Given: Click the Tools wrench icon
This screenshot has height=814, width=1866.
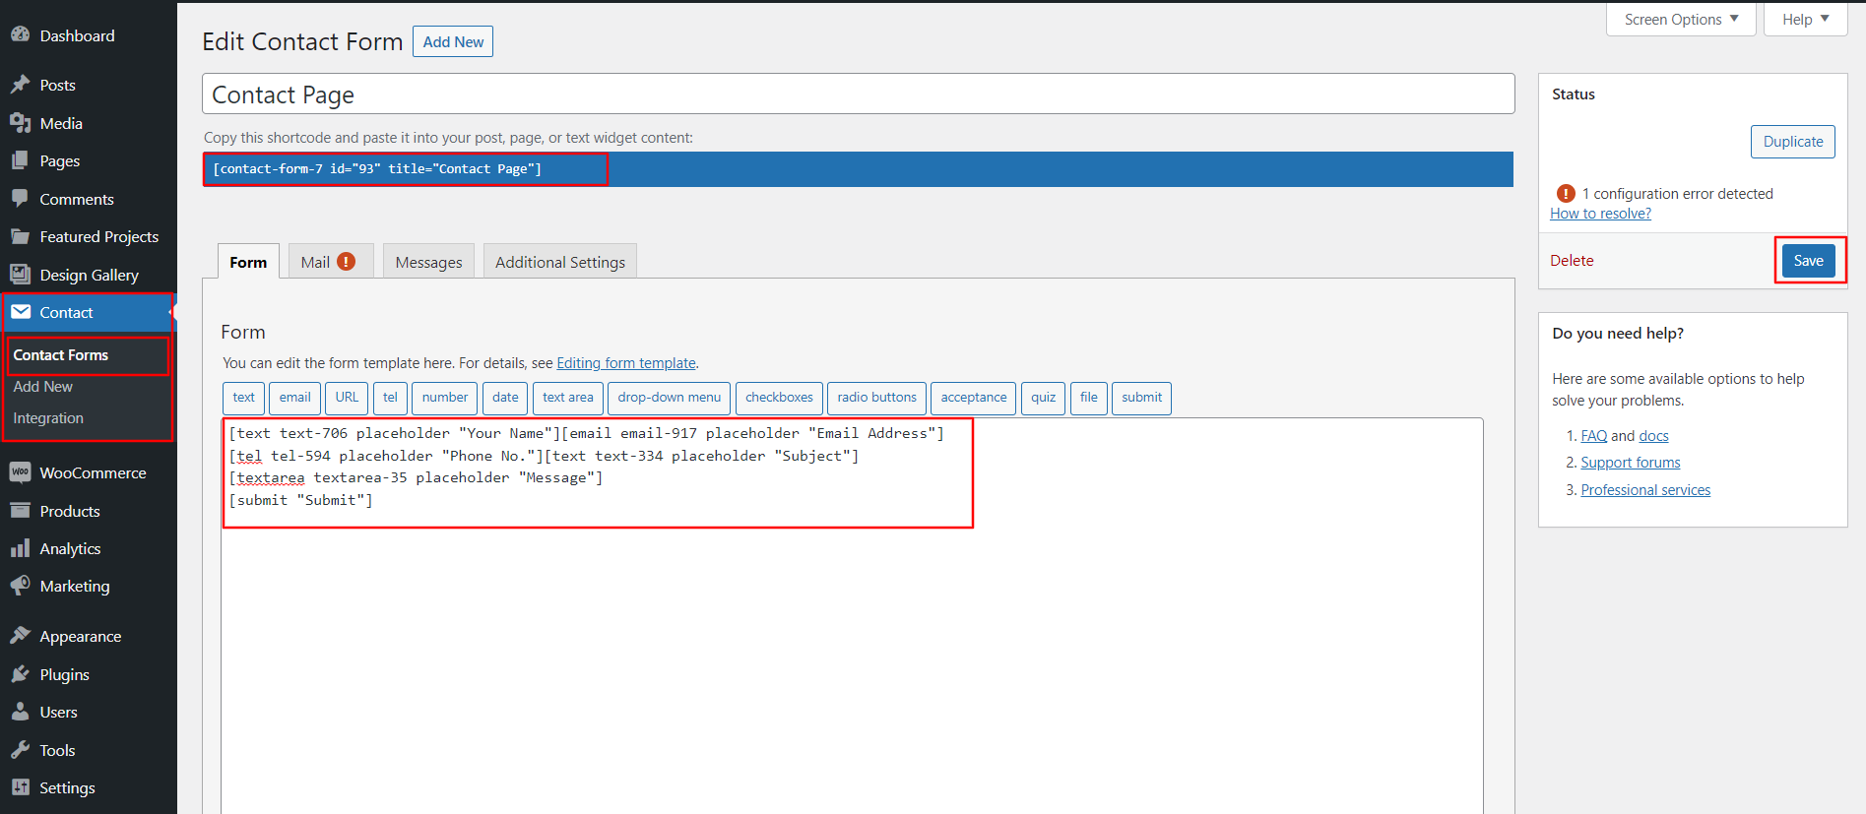Looking at the screenshot, I should [20, 750].
